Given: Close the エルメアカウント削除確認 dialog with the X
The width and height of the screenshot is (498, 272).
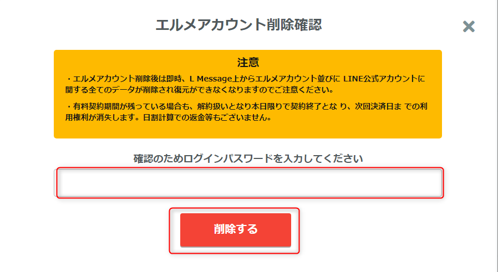Looking at the screenshot, I should [469, 27].
